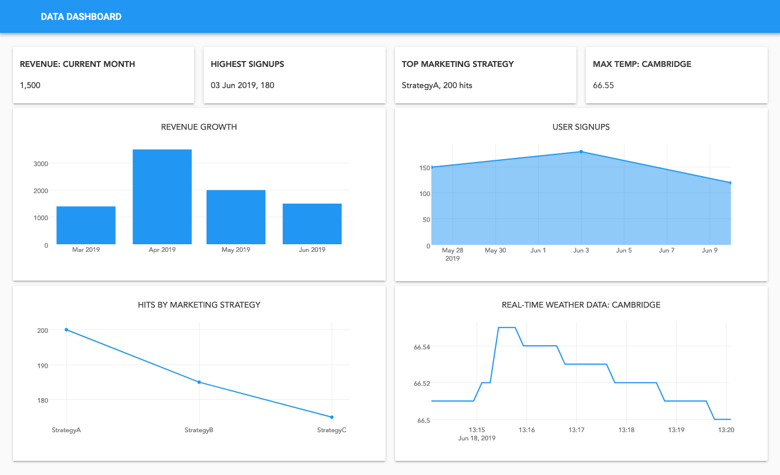This screenshot has height=475, width=780.
Task: Click the DATA DASHBOARD header title
Action: [x=80, y=16]
